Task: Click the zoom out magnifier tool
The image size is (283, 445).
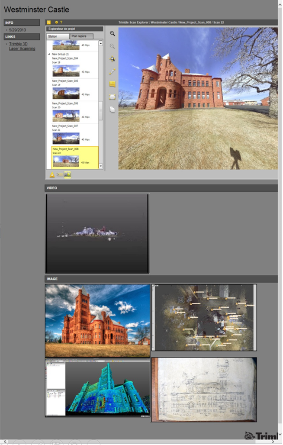Action: tap(113, 46)
